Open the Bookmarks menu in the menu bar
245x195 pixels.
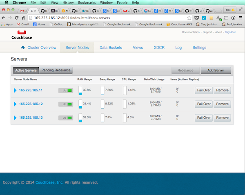[87, 3]
